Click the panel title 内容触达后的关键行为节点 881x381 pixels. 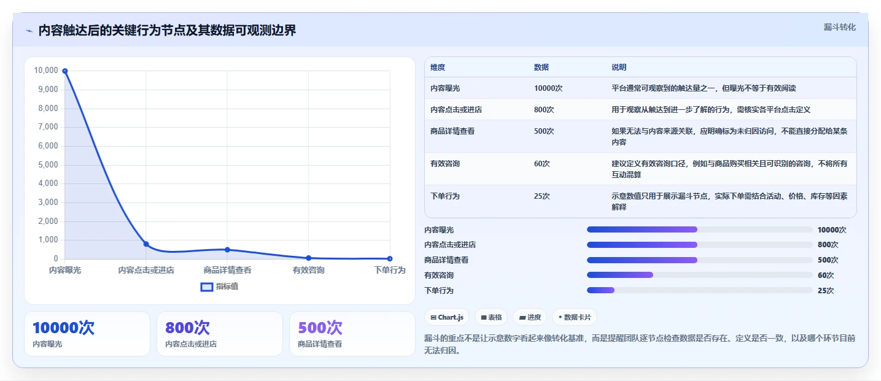[167, 31]
